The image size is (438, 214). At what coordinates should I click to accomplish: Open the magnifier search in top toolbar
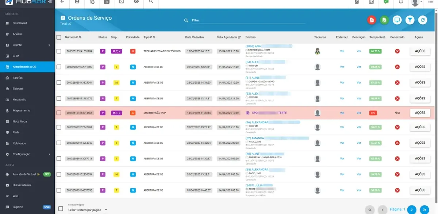(151, 2)
